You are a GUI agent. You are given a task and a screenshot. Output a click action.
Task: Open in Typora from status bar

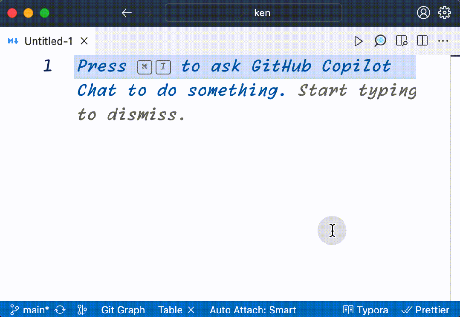(x=365, y=310)
